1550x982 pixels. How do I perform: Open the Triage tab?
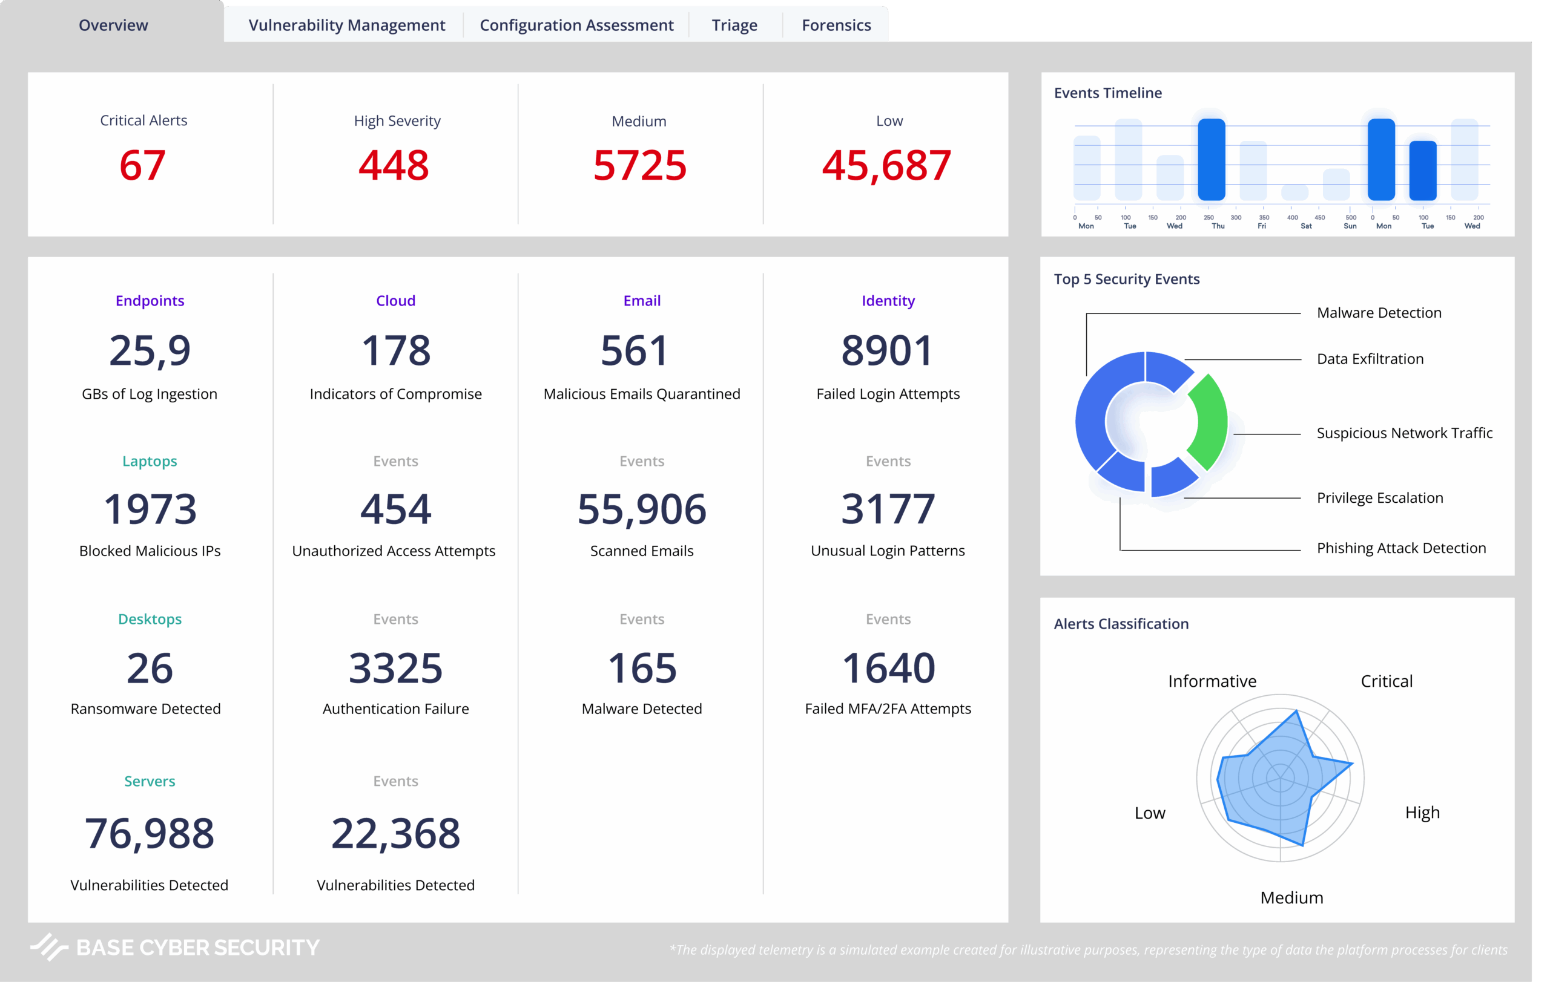(x=734, y=25)
